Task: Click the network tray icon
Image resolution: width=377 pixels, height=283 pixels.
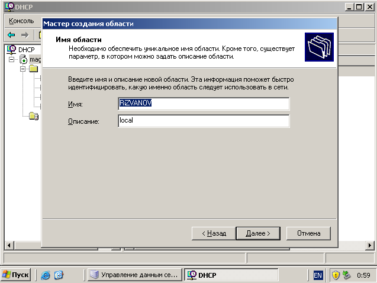Action: coord(346,275)
